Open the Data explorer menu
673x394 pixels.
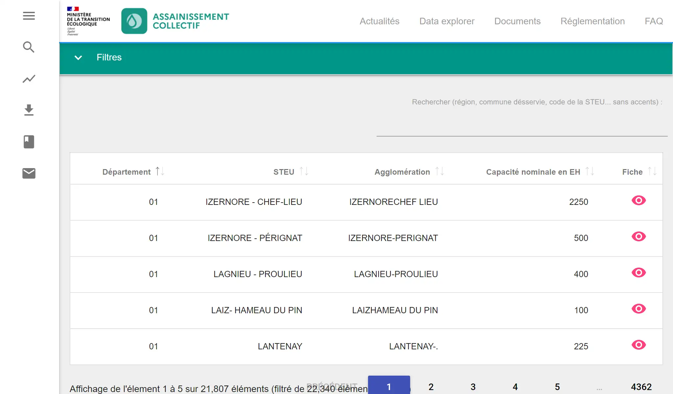tap(447, 21)
